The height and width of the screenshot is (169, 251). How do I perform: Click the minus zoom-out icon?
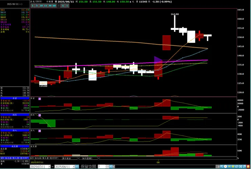229,167
